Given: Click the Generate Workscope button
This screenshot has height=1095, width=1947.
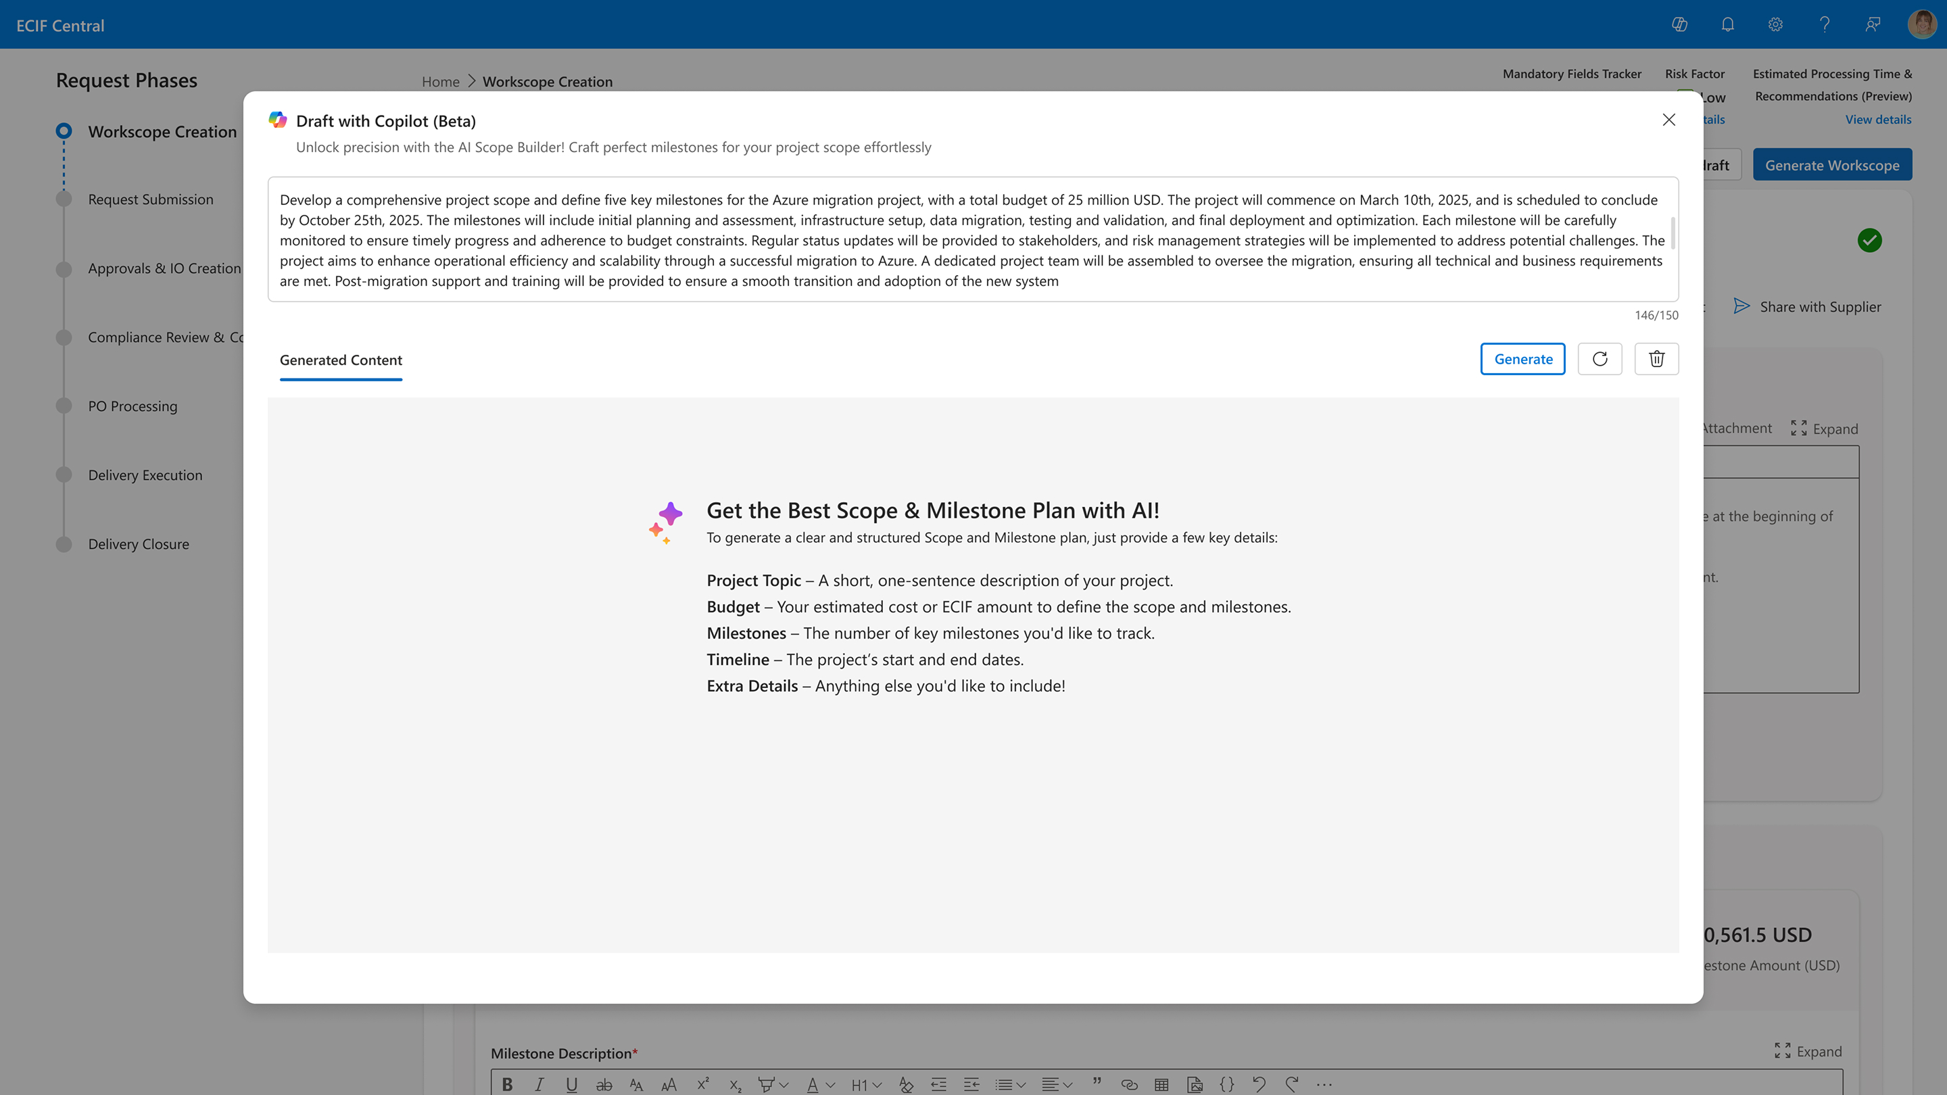Looking at the screenshot, I should pyautogui.click(x=1831, y=166).
